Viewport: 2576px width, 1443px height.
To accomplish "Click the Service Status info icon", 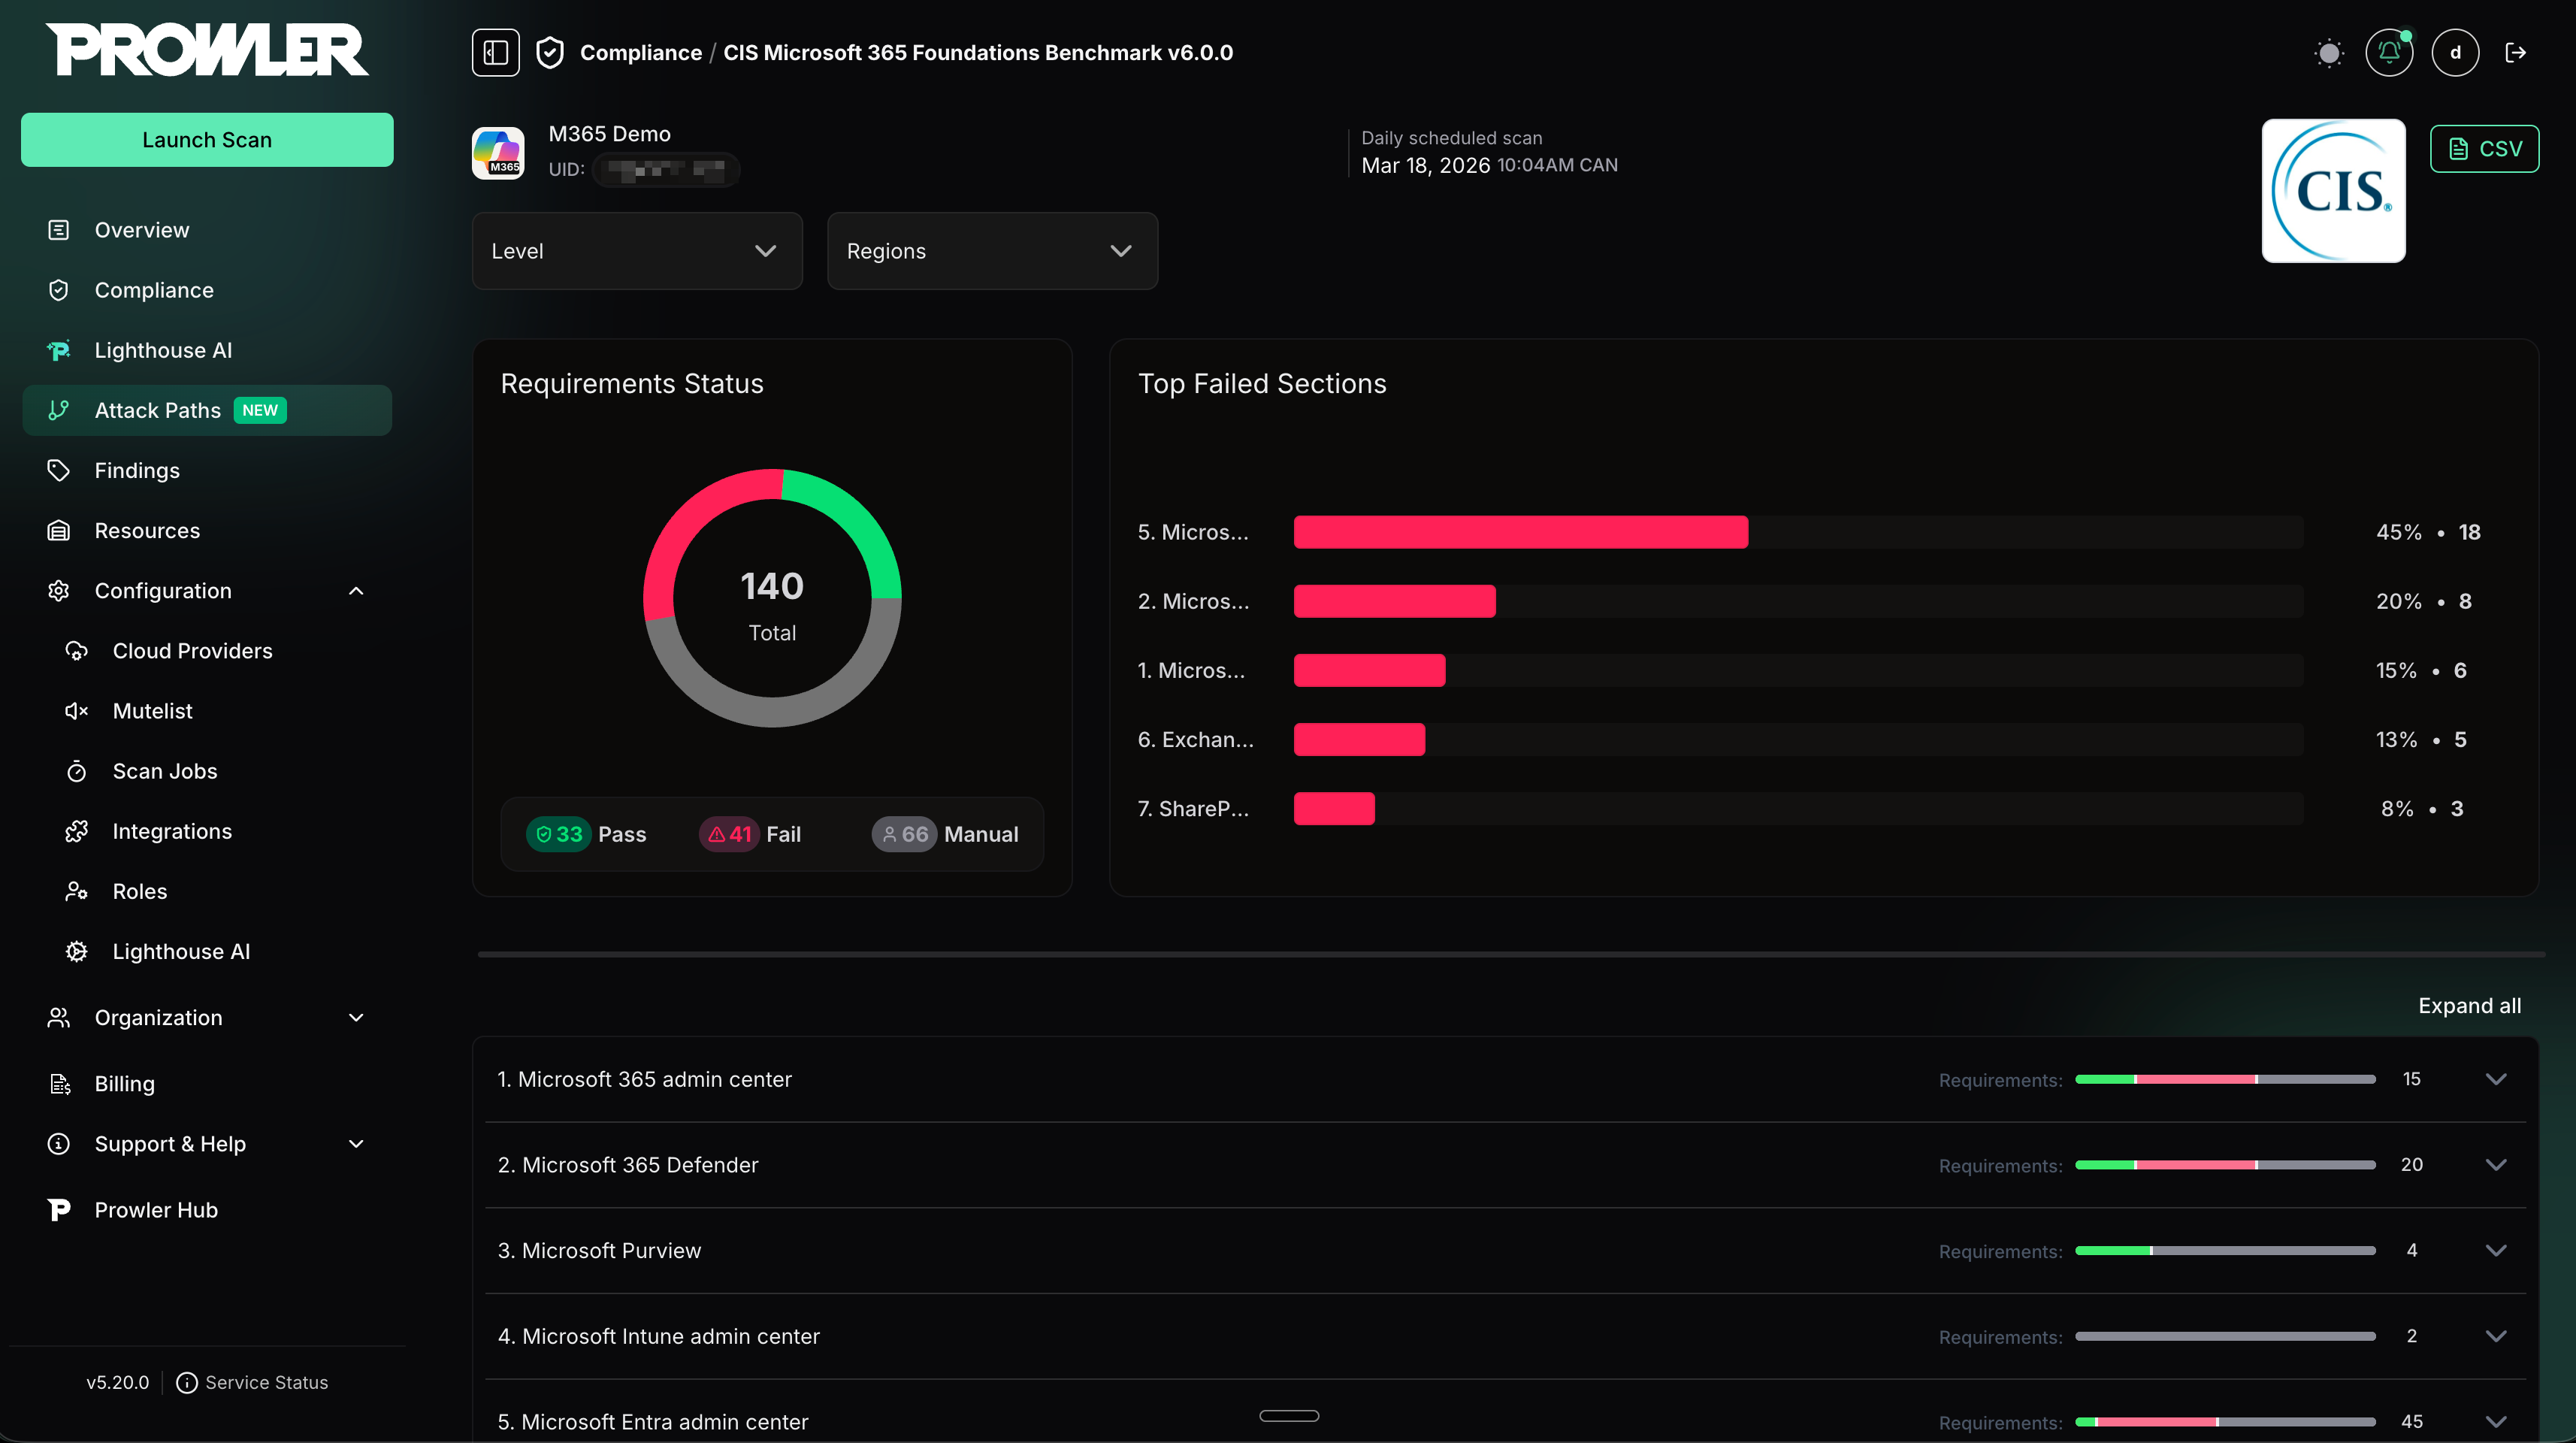I will (186, 1382).
